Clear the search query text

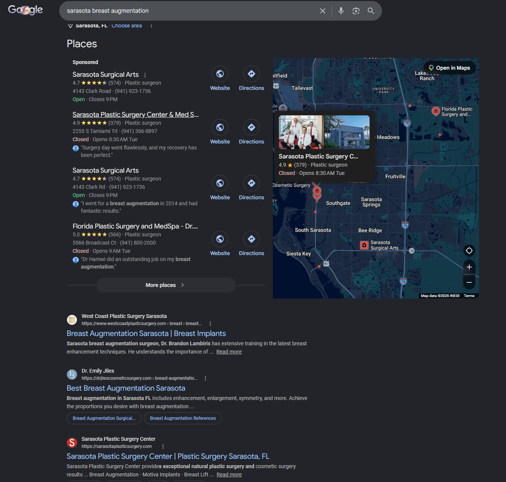[323, 11]
